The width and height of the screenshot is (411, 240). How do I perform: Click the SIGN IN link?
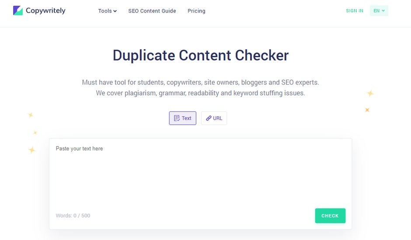(x=355, y=11)
